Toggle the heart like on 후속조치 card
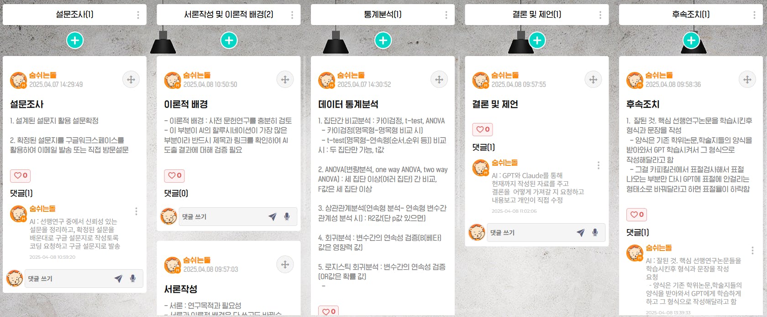The height and width of the screenshot is (317, 767). click(x=636, y=215)
